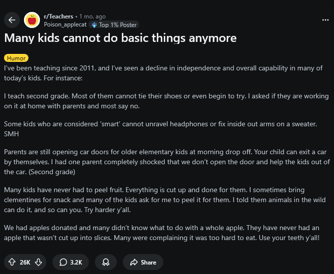Viewport: 334px width, 274px height.
Task: Click the 26K vote score
Action: tap(25, 262)
